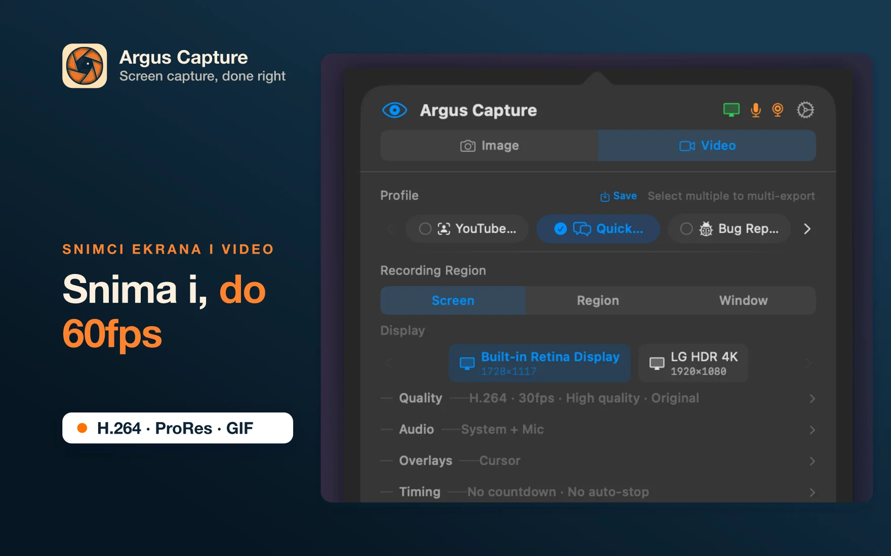The height and width of the screenshot is (556, 891).
Task: Click the '1920×1080' resolution text
Action: click(x=699, y=372)
